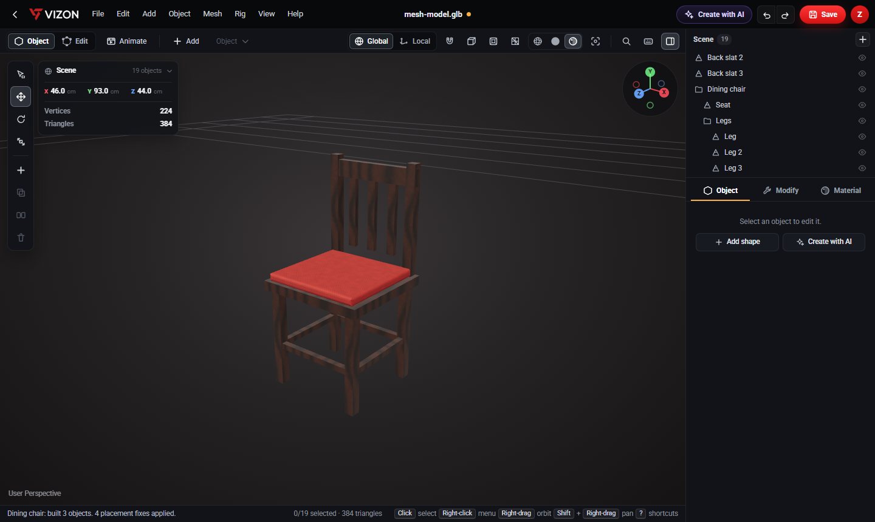Viewport: 875px width, 522px height.
Task: Activate the Move tool in left toolbar
Action: (x=21, y=97)
